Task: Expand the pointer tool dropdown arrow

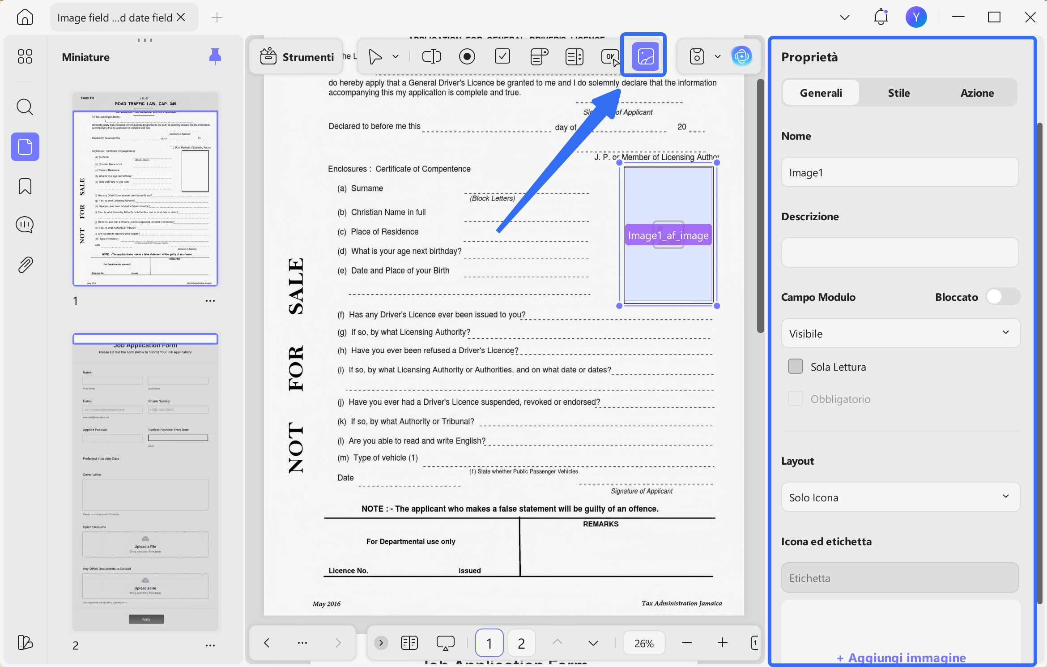Action: 396,56
